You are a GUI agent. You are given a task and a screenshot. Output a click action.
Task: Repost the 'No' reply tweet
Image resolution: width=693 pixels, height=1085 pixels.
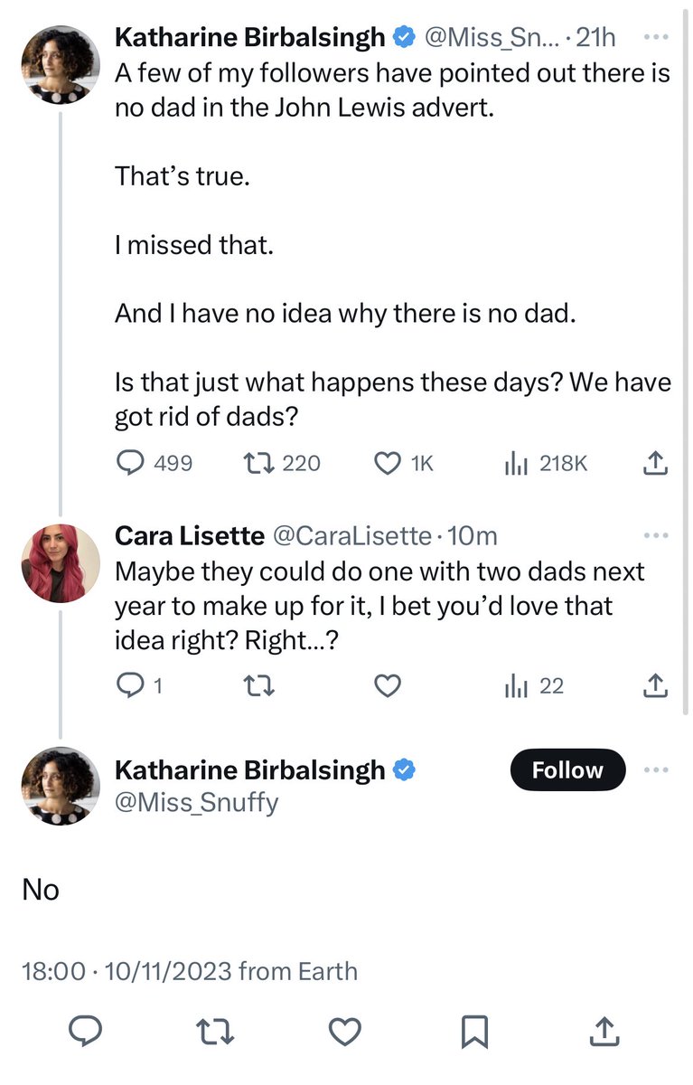point(215,1032)
